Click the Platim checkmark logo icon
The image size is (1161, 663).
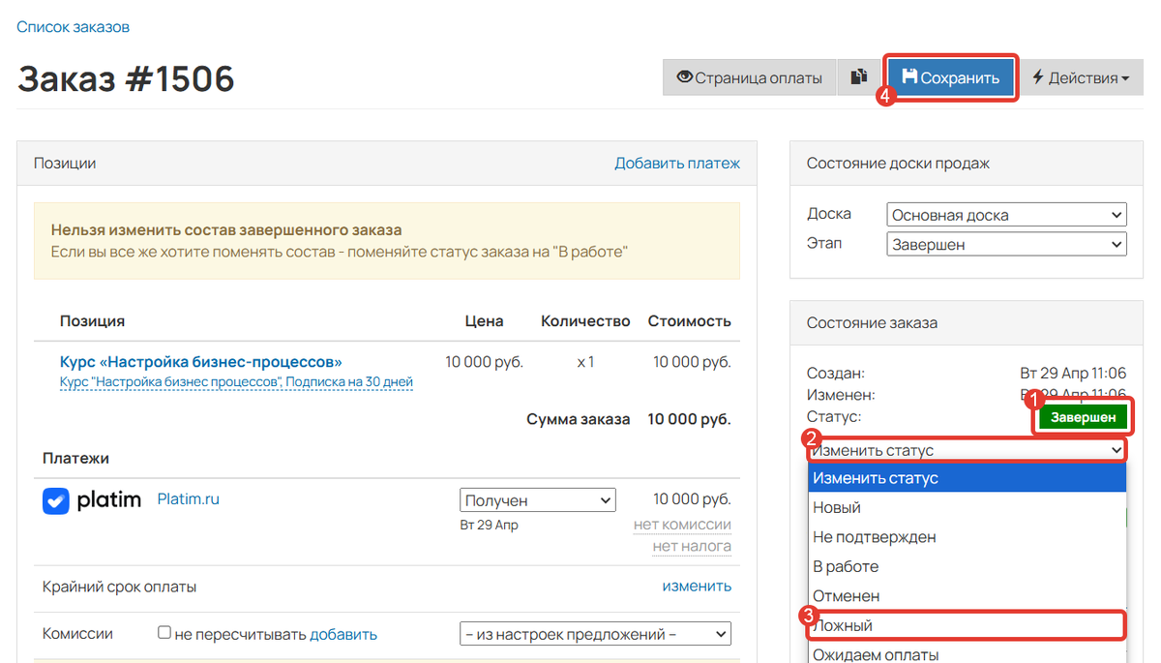56,500
